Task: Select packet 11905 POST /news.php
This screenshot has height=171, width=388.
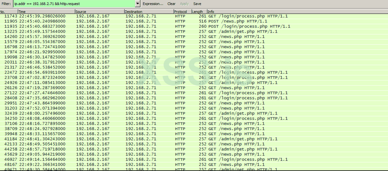Action: click(x=194, y=21)
